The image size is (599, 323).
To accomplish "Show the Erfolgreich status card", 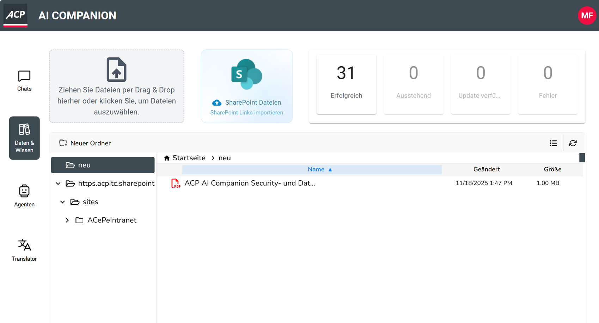I will click(x=346, y=84).
